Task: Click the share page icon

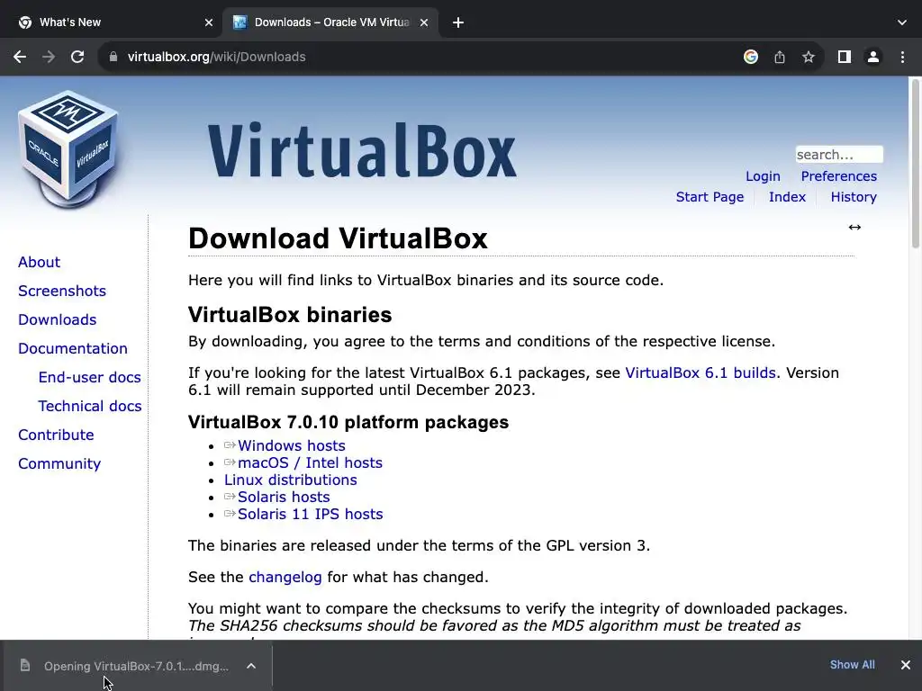Action: click(779, 57)
